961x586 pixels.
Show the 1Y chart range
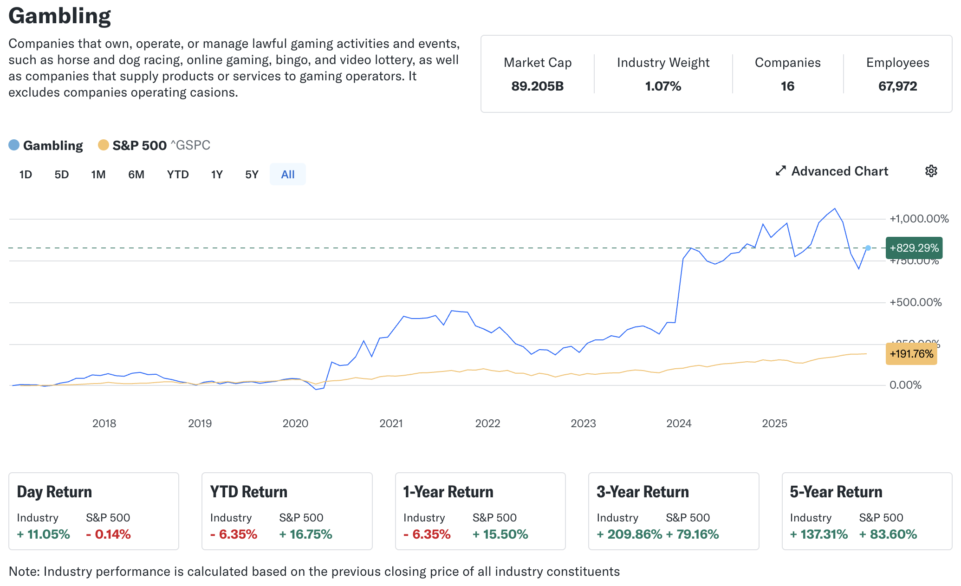(x=217, y=175)
